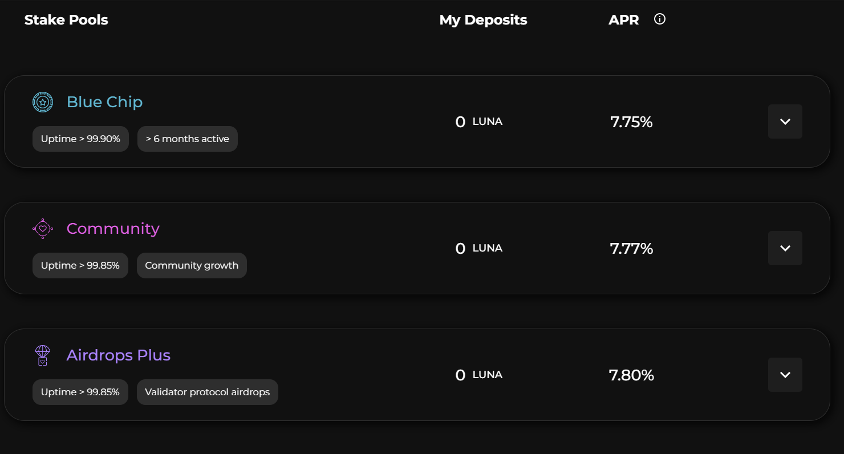Click the Validator protocol airdrops tag

tap(207, 392)
